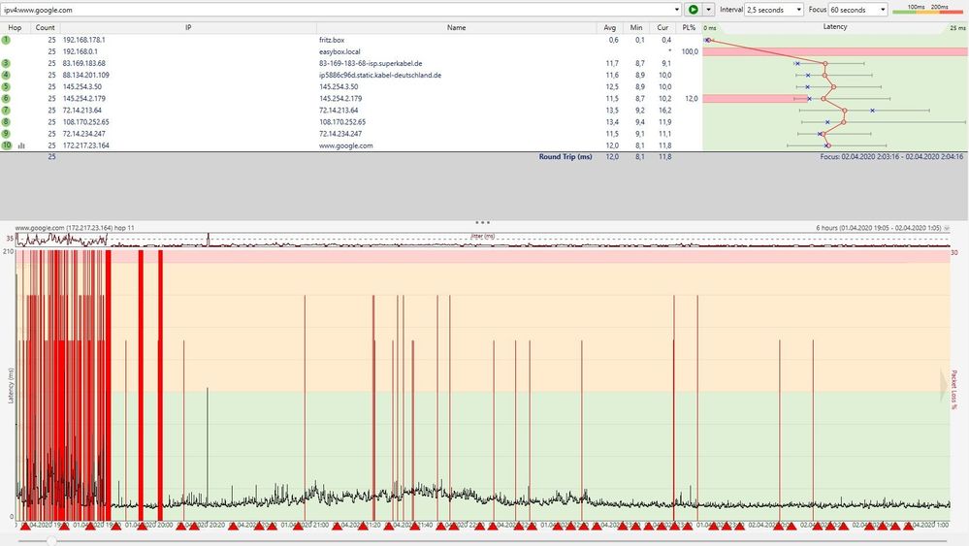The image size is (969, 546).
Task: Open the Focus 60 seconds dropdown
Action: [x=856, y=10]
